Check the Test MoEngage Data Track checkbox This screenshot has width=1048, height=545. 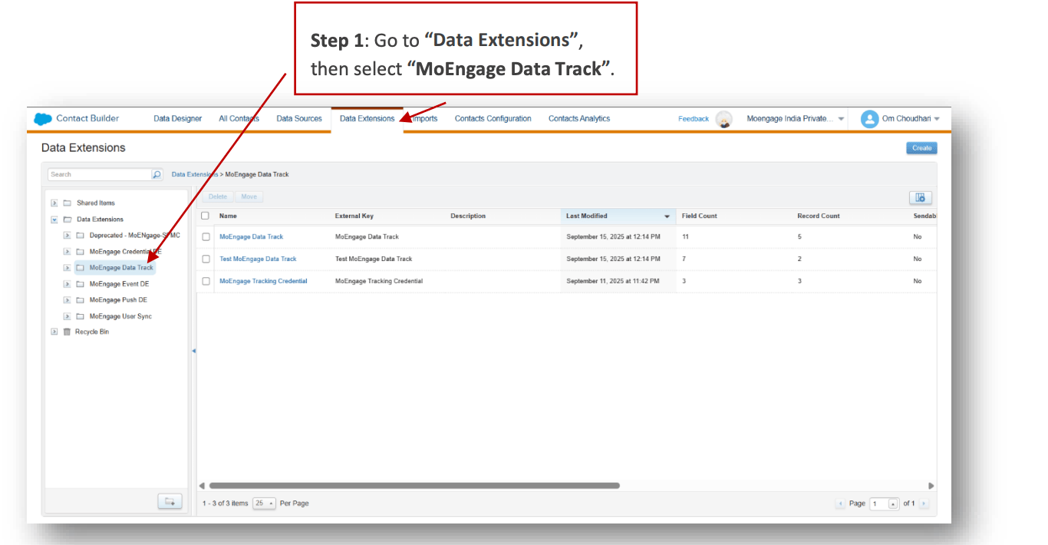tap(206, 259)
